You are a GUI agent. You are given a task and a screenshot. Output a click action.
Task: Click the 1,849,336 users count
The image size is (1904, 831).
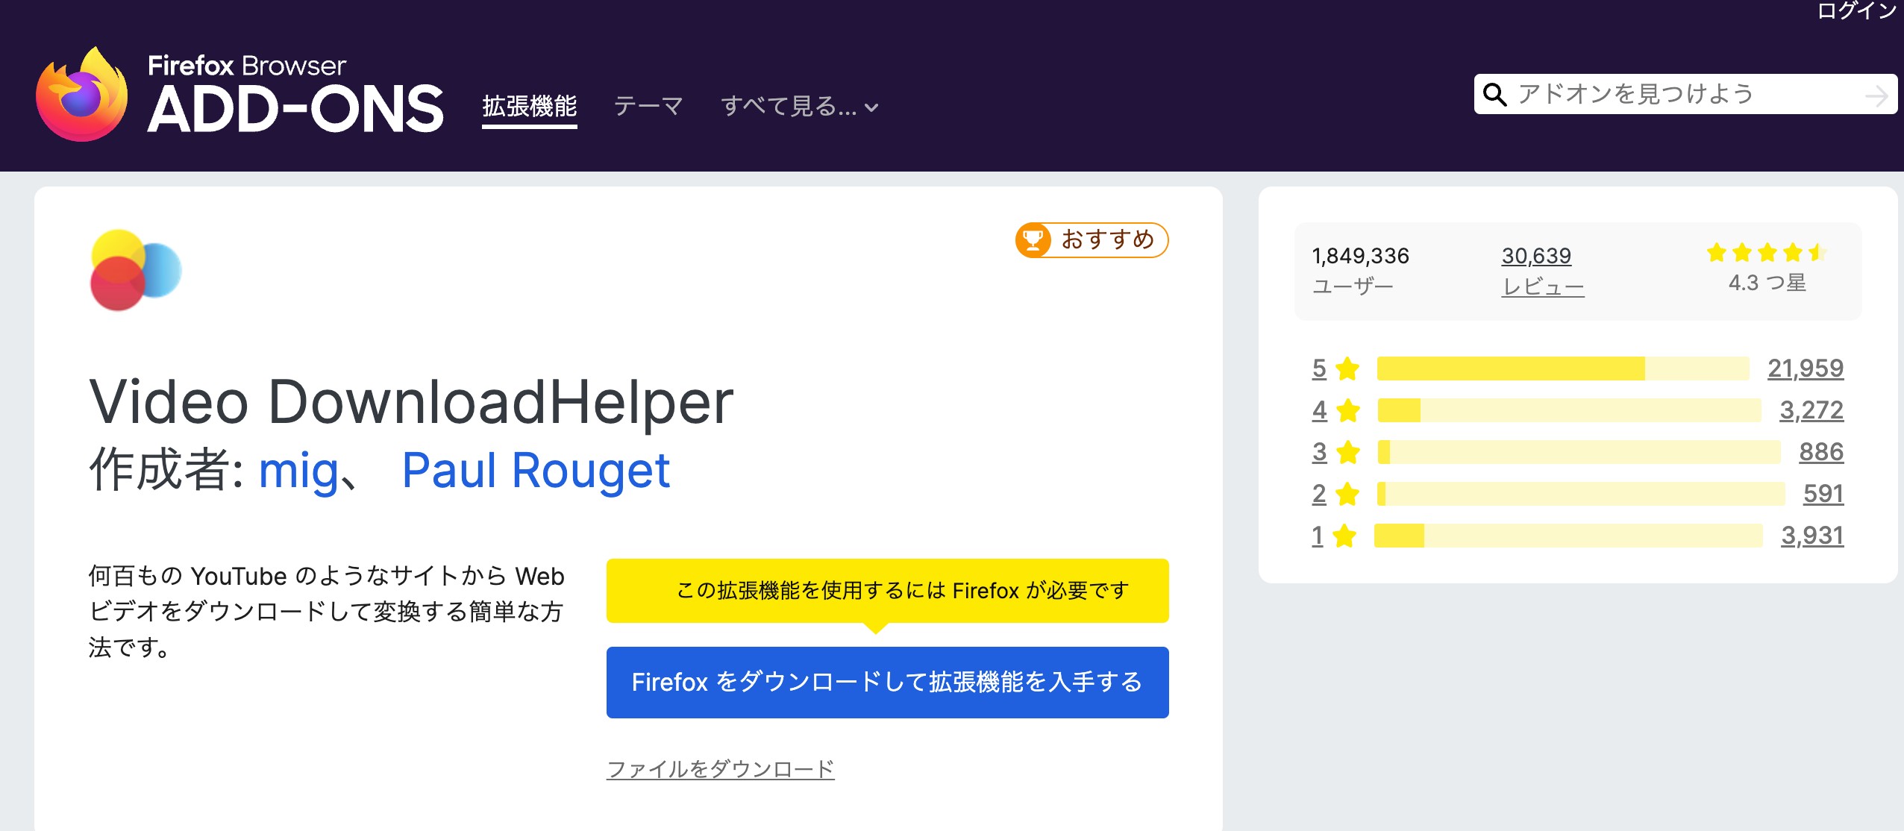[x=1361, y=256]
